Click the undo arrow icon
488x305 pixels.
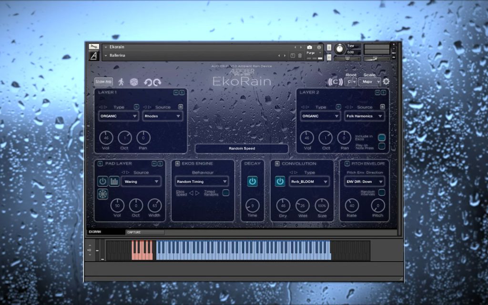pyautogui.click(x=148, y=82)
